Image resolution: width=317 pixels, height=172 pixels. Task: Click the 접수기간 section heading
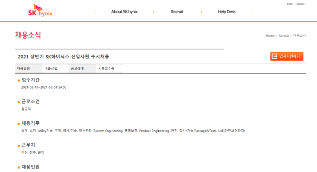(31, 80)
